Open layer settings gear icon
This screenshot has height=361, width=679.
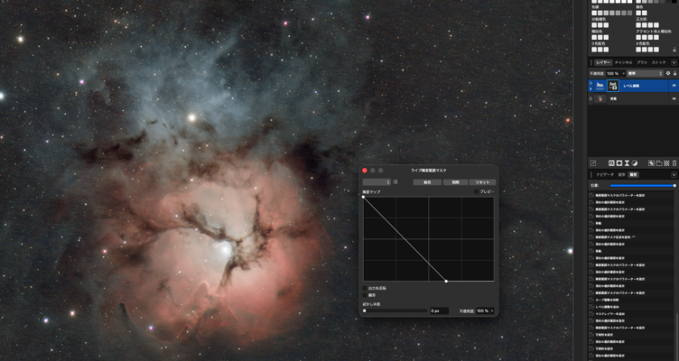click(668, 74)
